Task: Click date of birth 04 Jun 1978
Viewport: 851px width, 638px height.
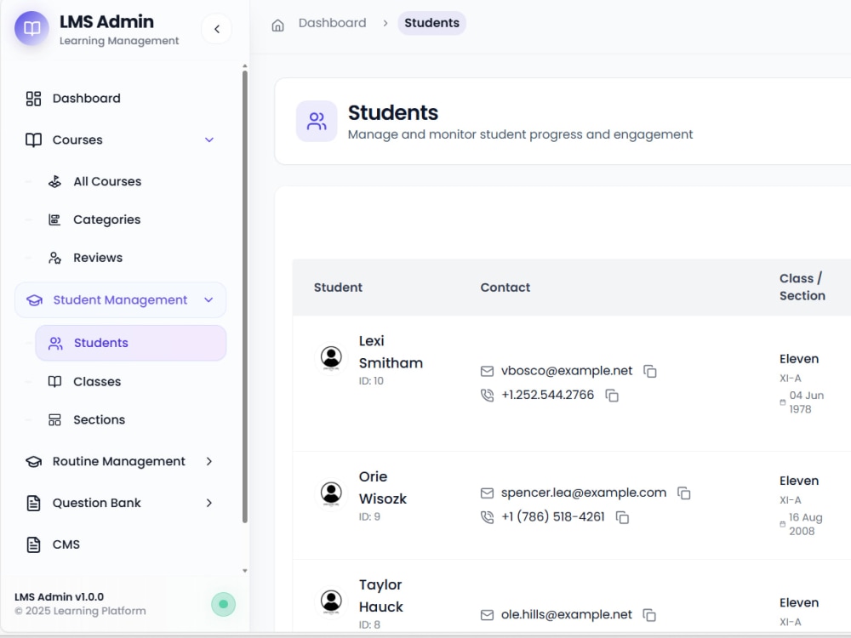Action: 806,402
